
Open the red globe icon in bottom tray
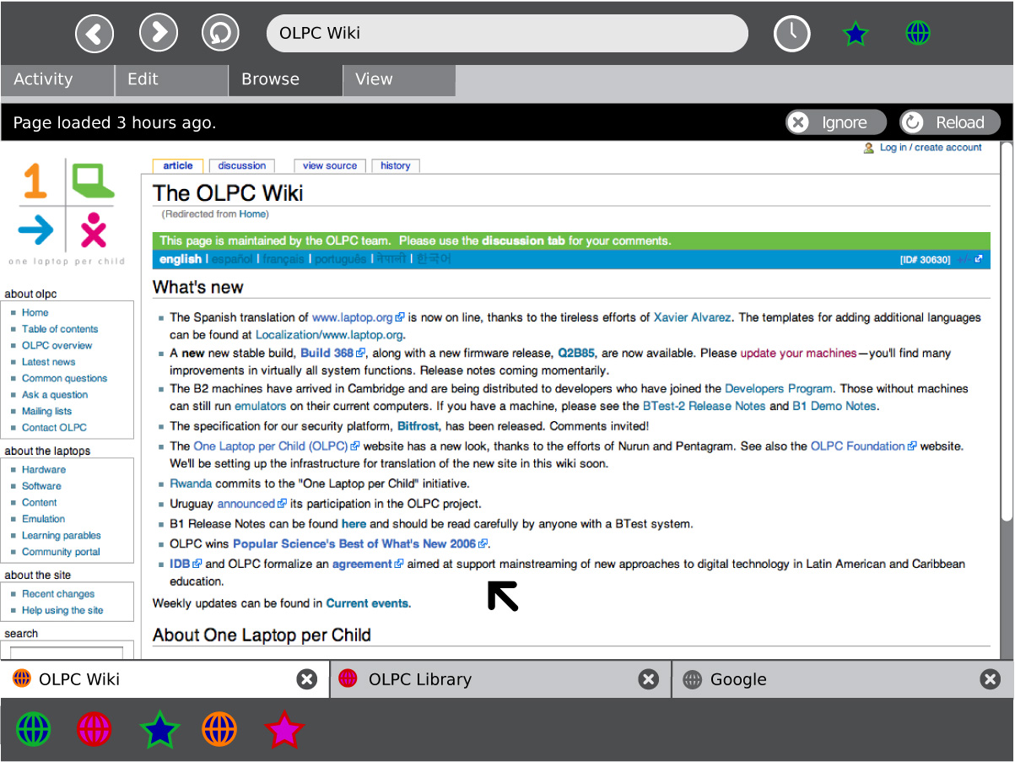click(x=94, y=729)
